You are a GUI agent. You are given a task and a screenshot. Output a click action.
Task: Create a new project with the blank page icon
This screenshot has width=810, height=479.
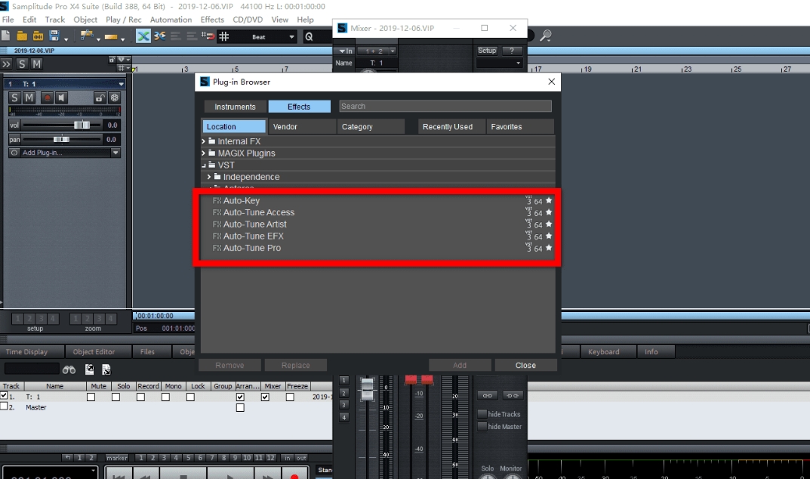tap(6, 36)
